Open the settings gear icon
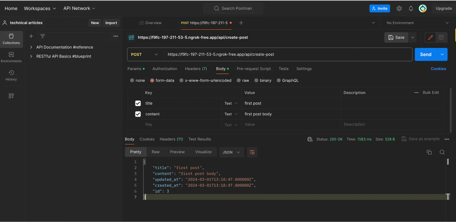The image size is (456, 222). 399,9
